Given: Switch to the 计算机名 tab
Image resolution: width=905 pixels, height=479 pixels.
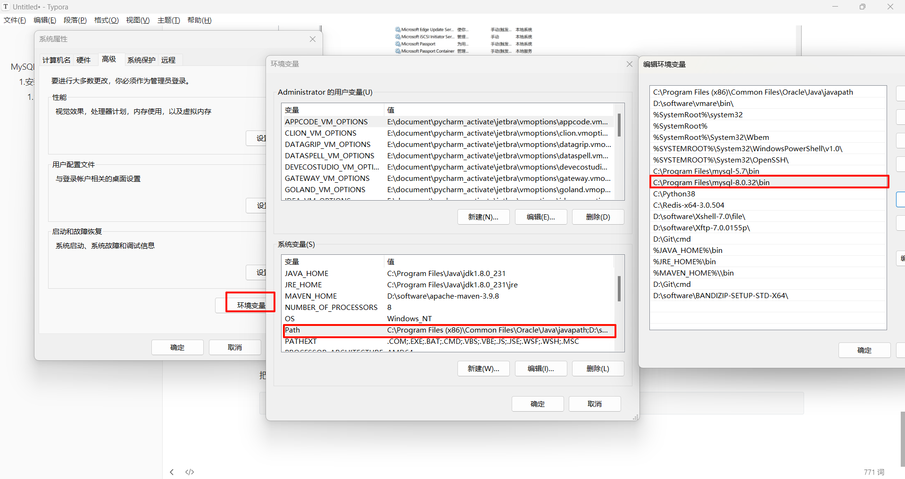Looking at the screenshot, I should (x=56, y=60).
